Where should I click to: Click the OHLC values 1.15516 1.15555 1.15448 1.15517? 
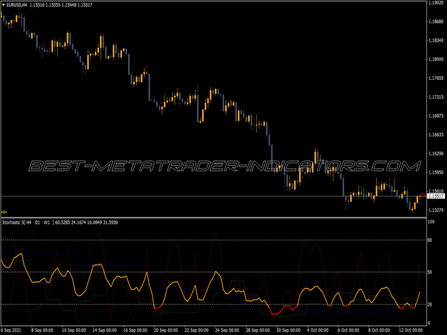(61, 5)
